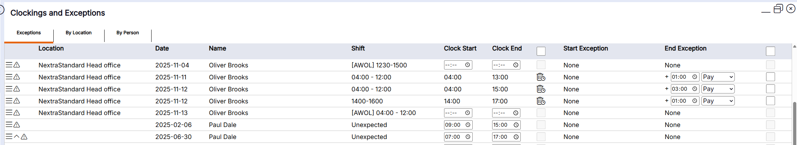Screen dimensions: 797x145
Task: Click warning icon on the 2025-11-13 row
Action: point(17,113)
